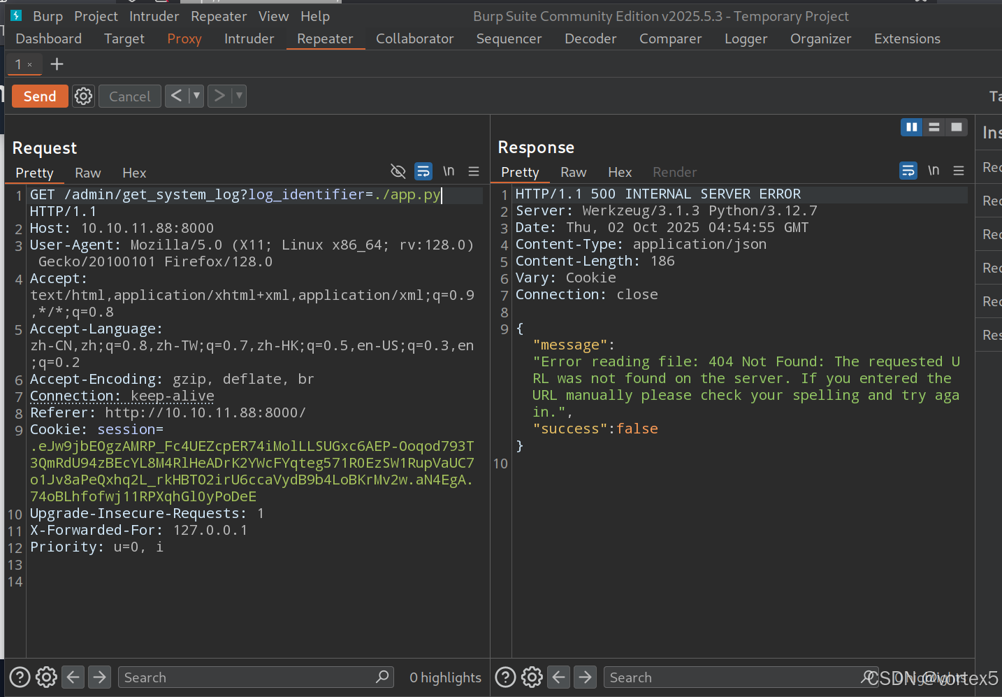
Task: Switch to the Sequencer tab
Action: point(509,38)
